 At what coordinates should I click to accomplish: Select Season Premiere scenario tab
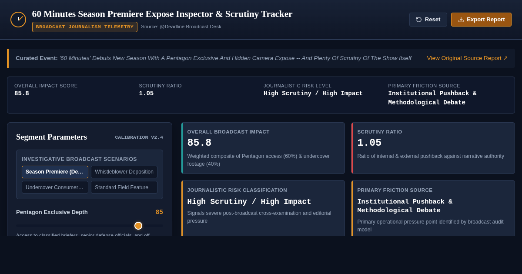(55, 172)
